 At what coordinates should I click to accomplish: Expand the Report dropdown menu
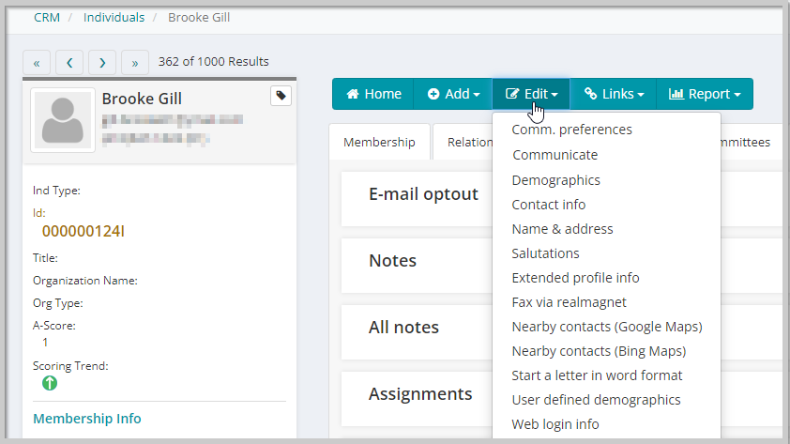[705, 94]
